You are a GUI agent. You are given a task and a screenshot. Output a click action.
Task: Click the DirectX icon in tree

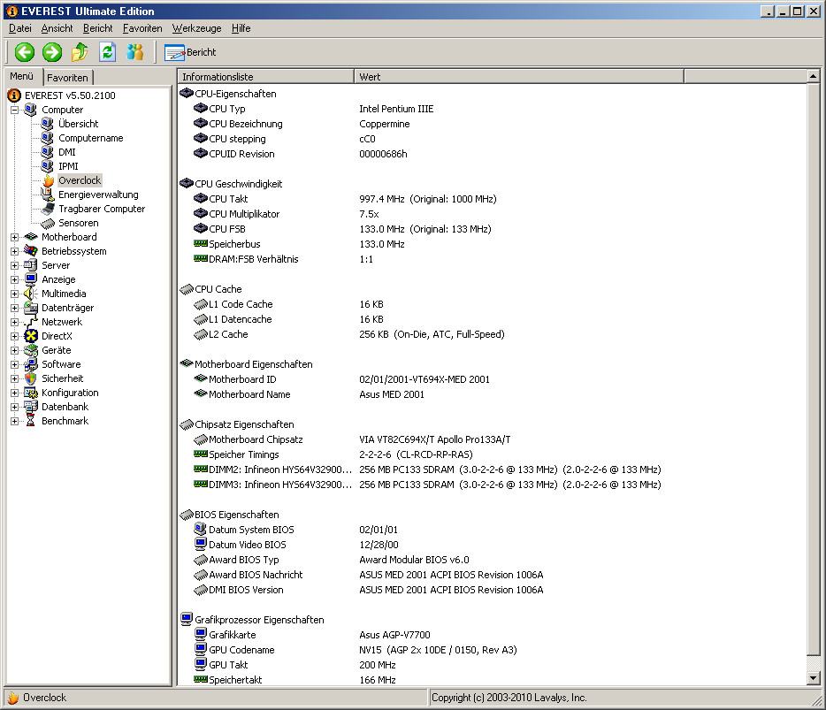[x=31, y=336]
